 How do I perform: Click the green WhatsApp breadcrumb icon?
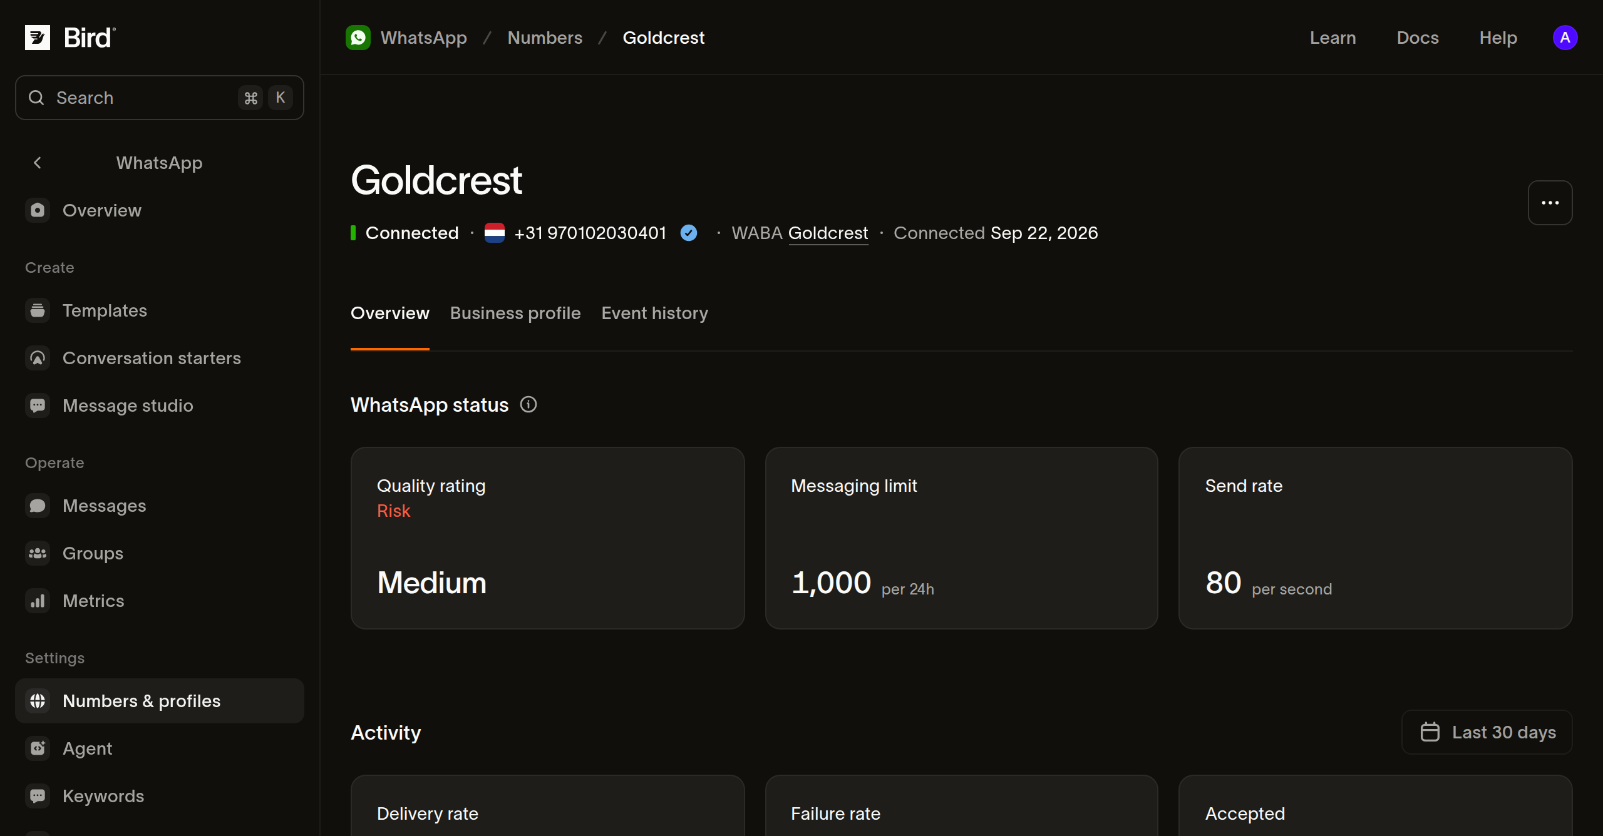(x=358, y=38)
